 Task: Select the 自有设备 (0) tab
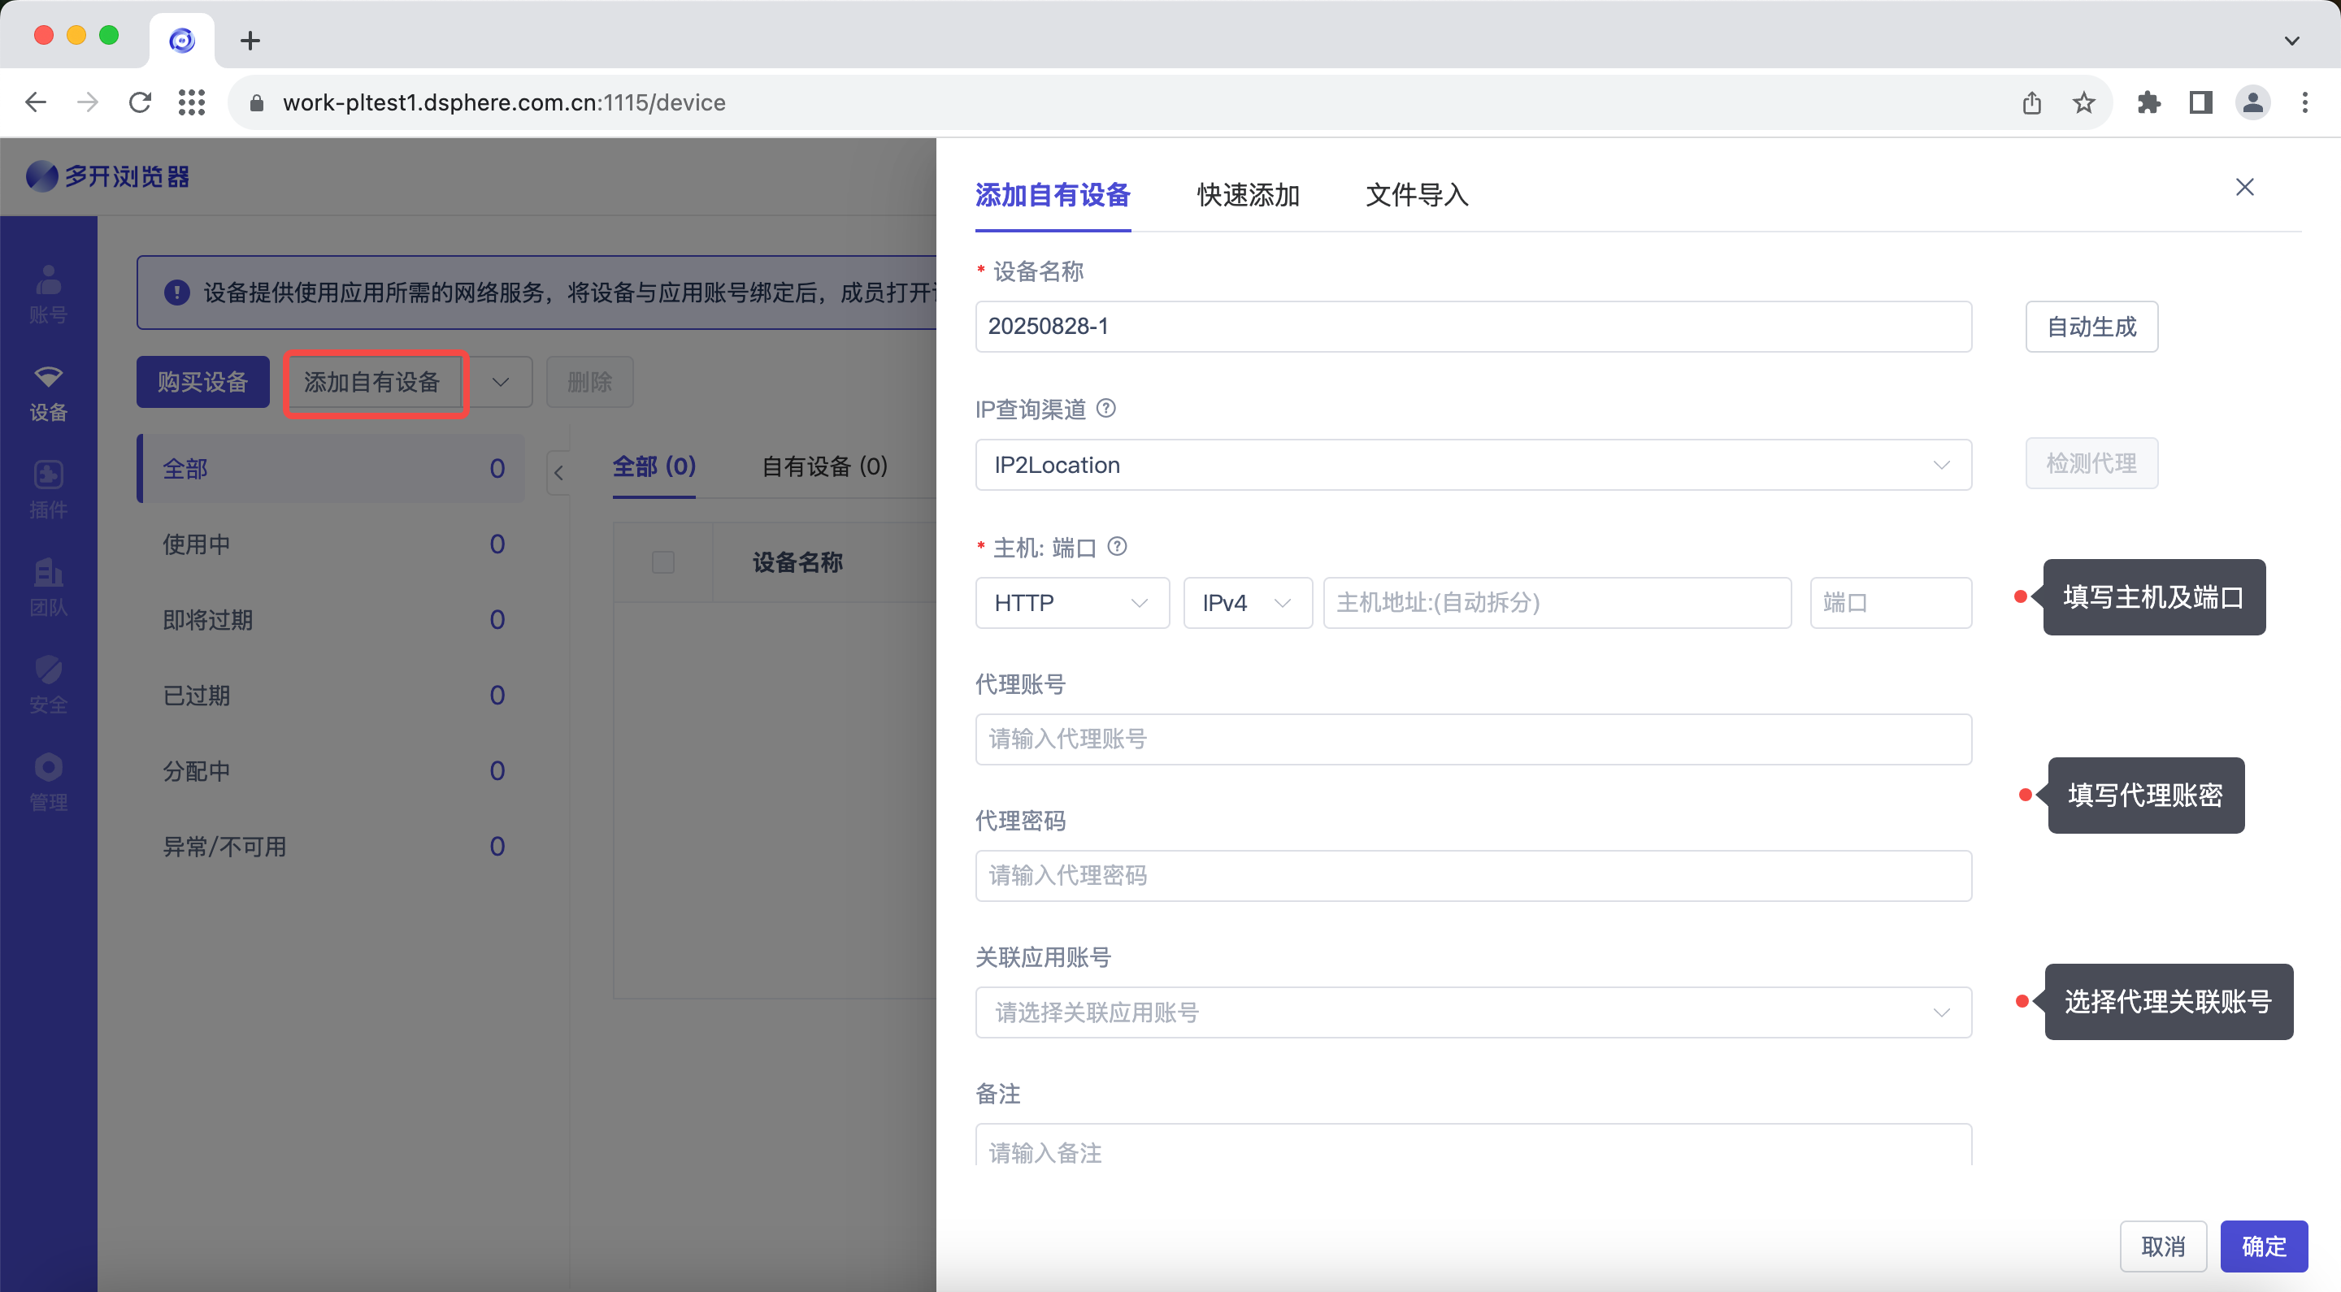824,466
